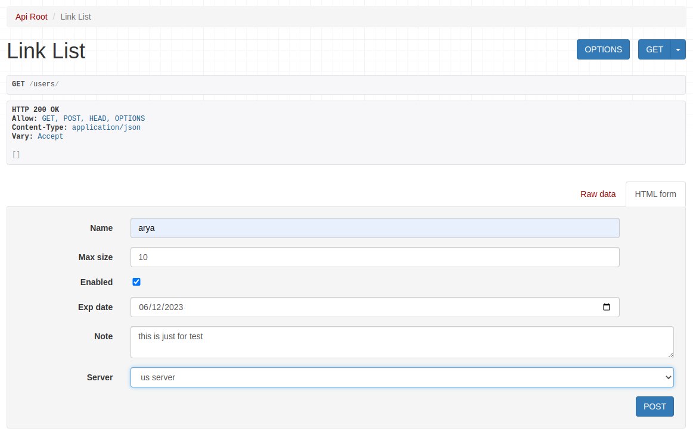693x441 pixels.
Task: Go to Api Root breadcrumb link
Action: [x=32, y=17]
